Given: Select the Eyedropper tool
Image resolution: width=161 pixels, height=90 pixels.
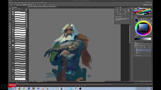Looking at the screenshot, I should click(10, 18).
